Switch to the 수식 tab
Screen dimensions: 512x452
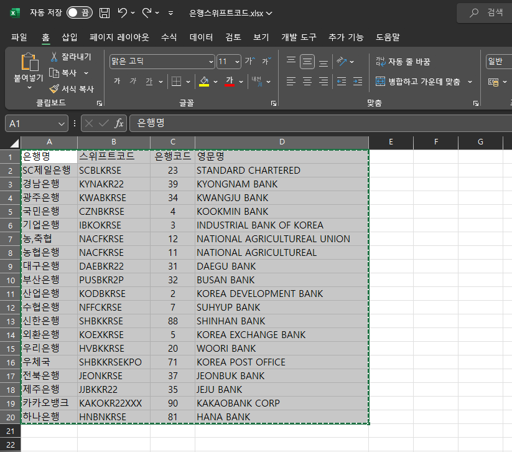pos(169,37)
